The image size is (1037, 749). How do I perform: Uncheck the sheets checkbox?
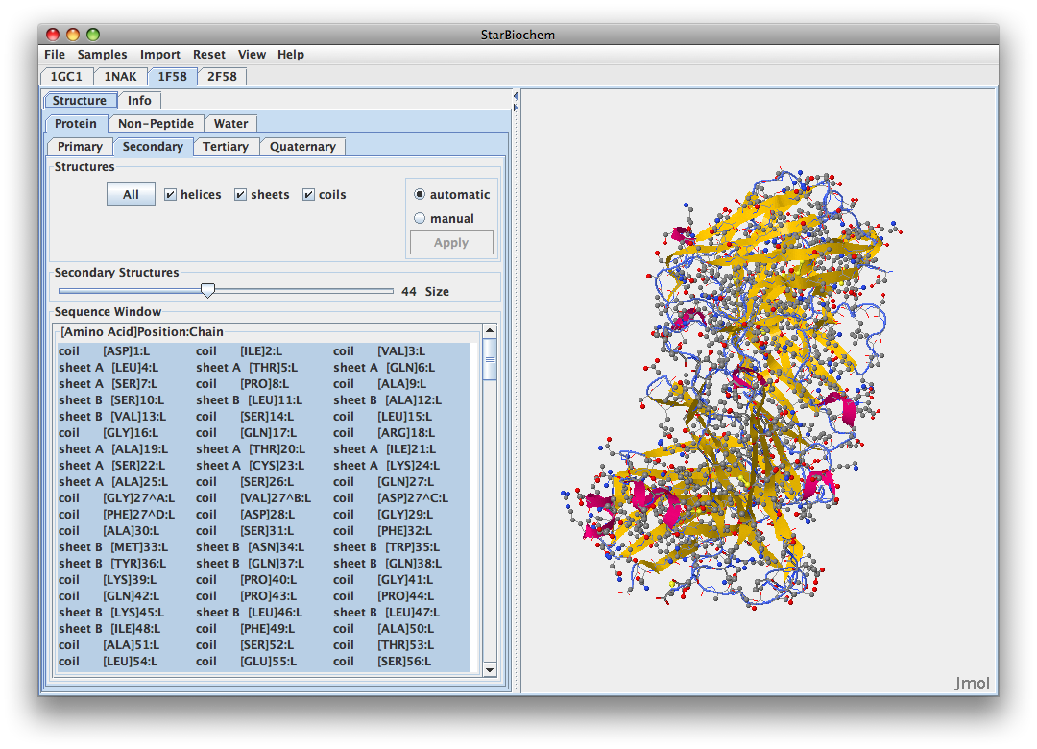click(241, 195)
